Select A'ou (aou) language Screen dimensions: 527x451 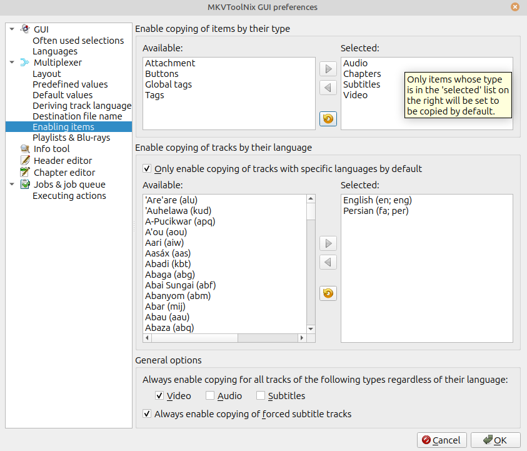(x=166, y=232)
